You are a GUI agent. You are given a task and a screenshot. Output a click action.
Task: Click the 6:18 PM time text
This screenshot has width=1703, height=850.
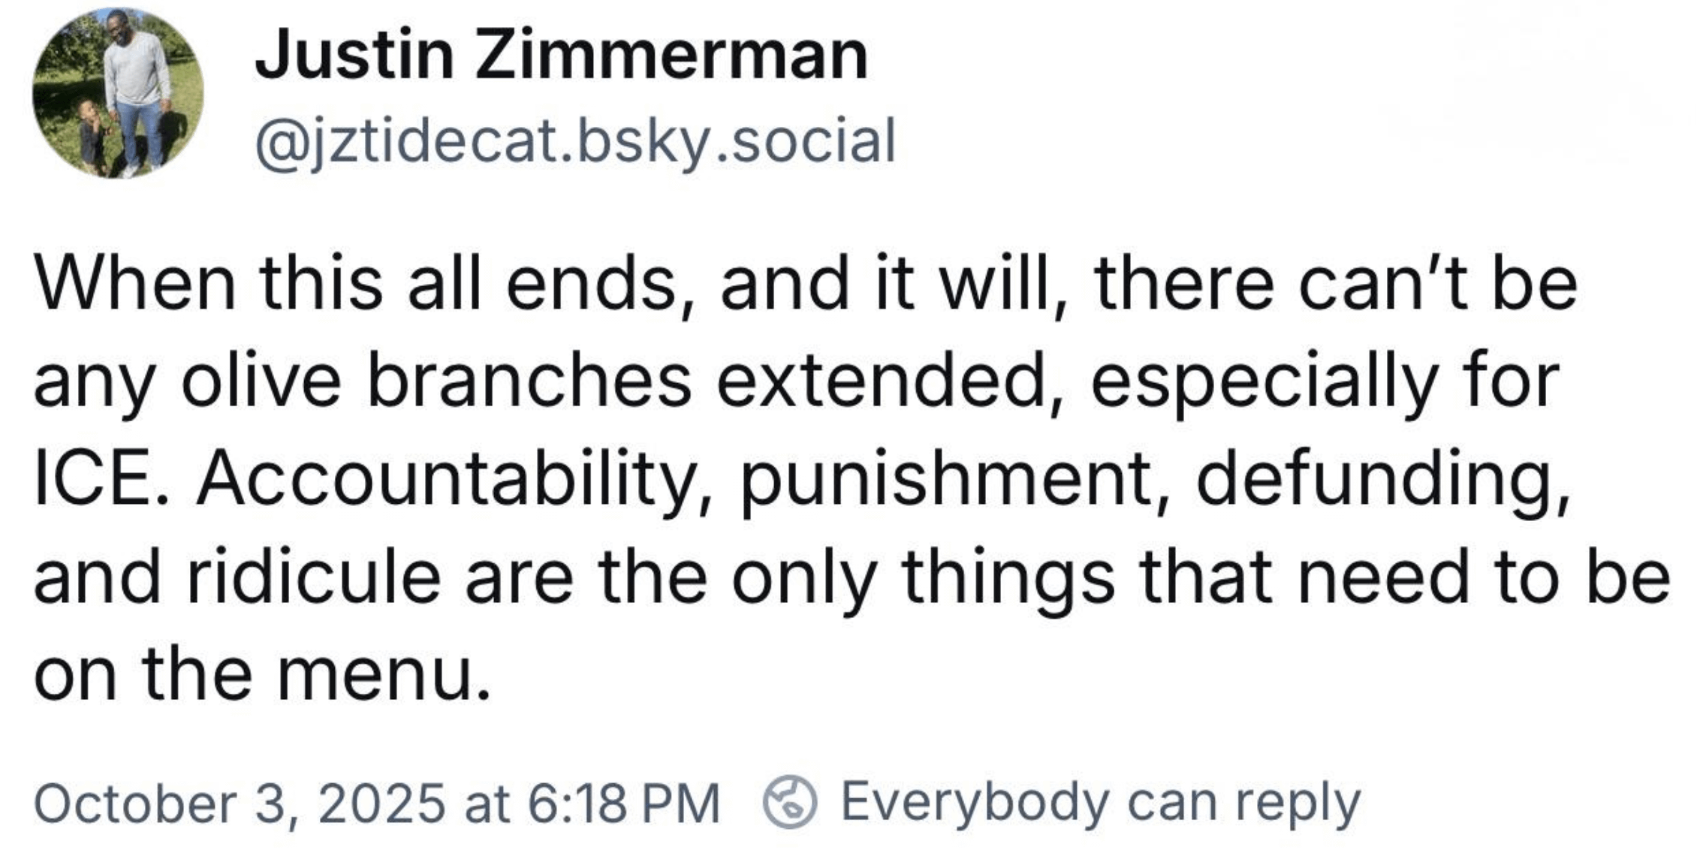coord(624,803)
